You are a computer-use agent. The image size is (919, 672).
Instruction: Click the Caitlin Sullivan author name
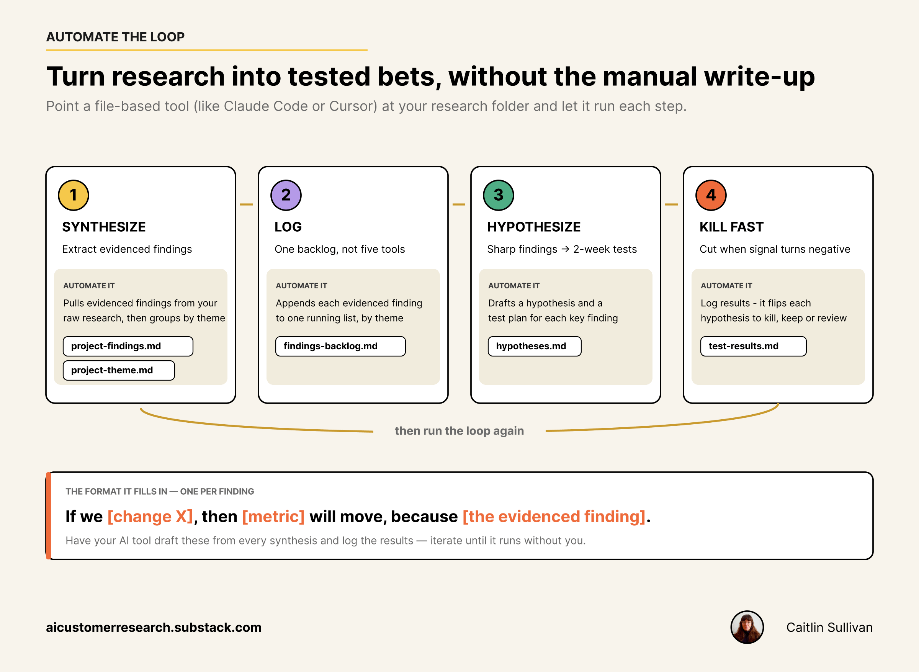pyautogui.click(x=829, y=627)
